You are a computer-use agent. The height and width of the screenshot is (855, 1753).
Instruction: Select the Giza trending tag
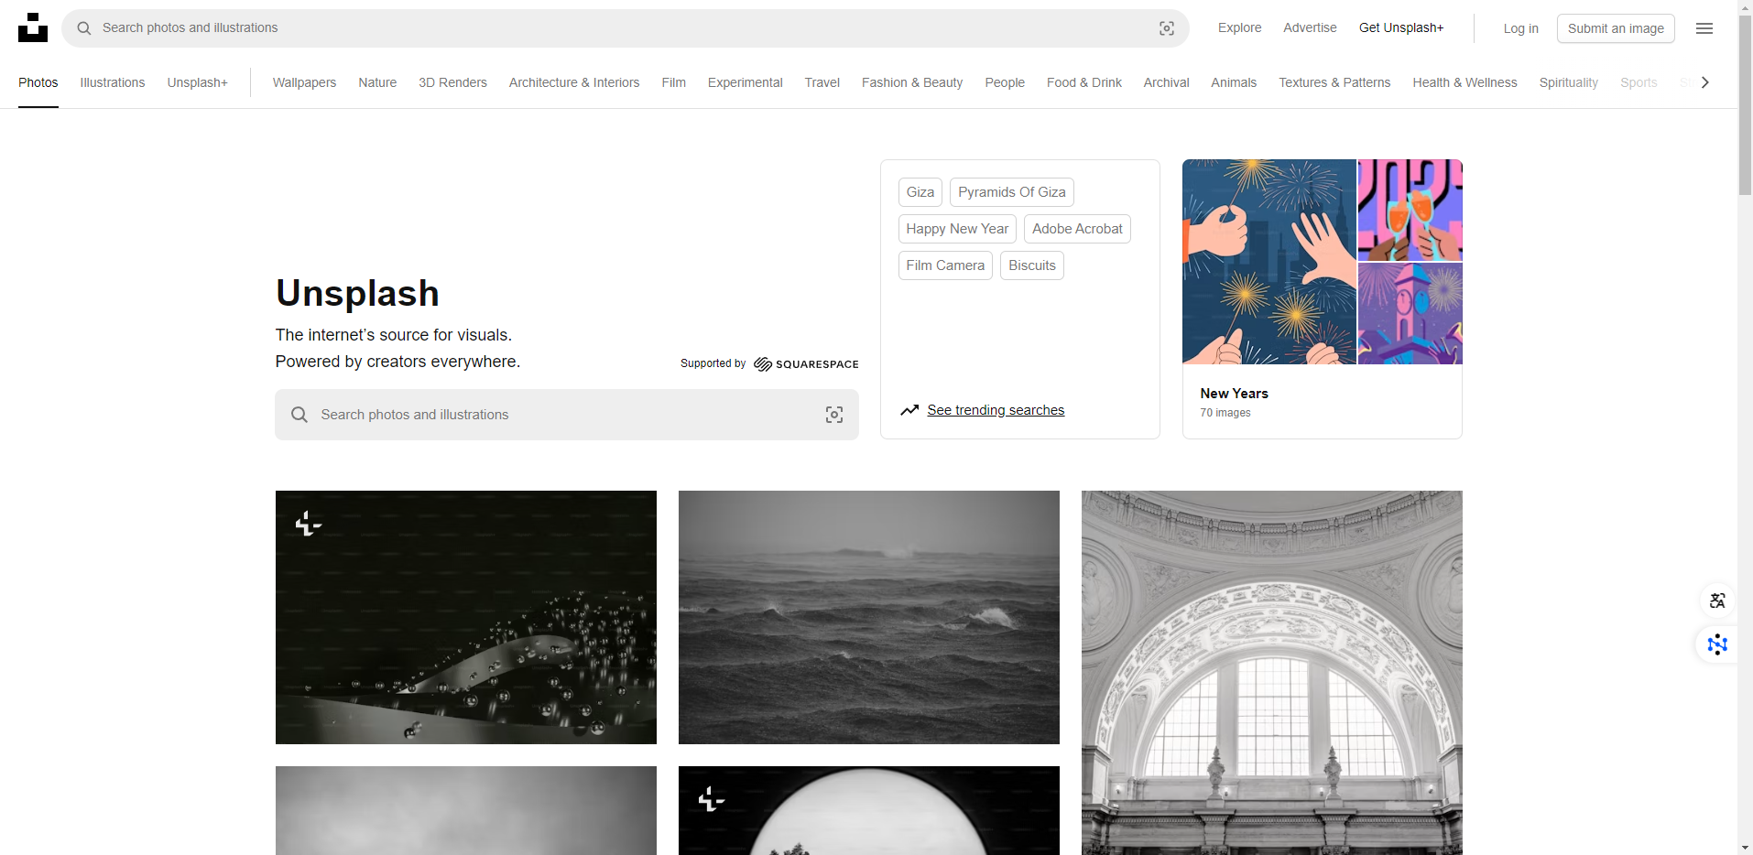920,192
